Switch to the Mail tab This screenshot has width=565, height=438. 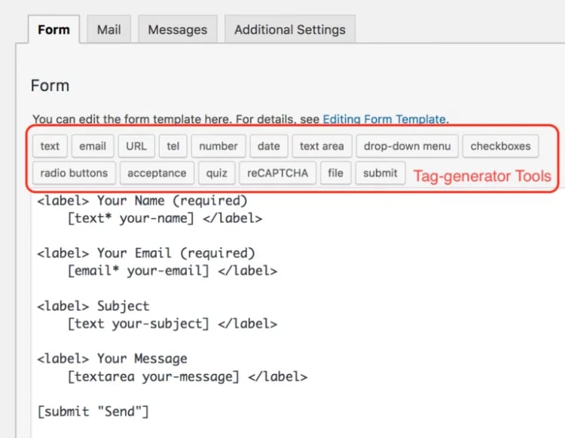point(109,30)
